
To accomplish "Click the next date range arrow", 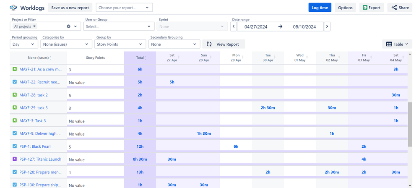I will click(x=327, y=26).
